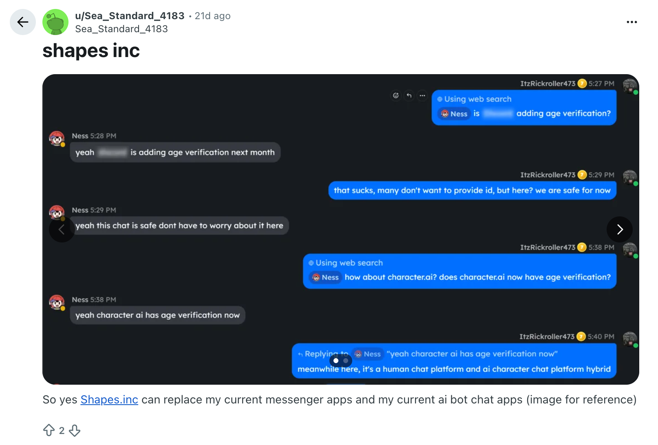Screen dimensions: 658x445
Task: Click the "shapes inc" post title
Action: coord(91,51)
